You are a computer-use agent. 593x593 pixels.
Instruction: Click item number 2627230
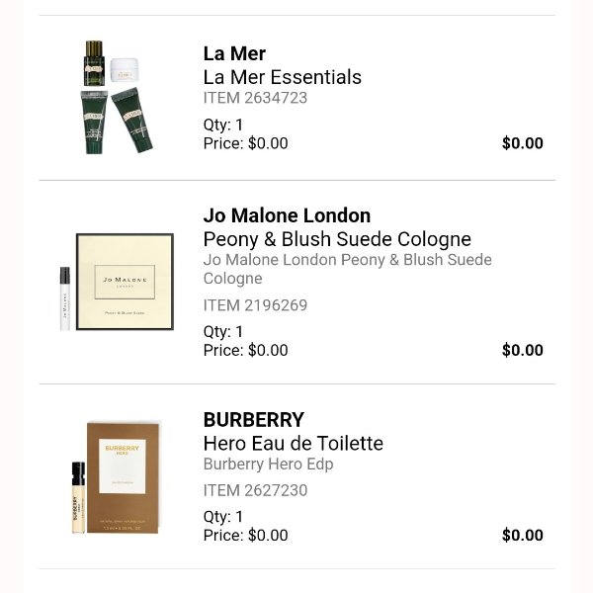255,490
